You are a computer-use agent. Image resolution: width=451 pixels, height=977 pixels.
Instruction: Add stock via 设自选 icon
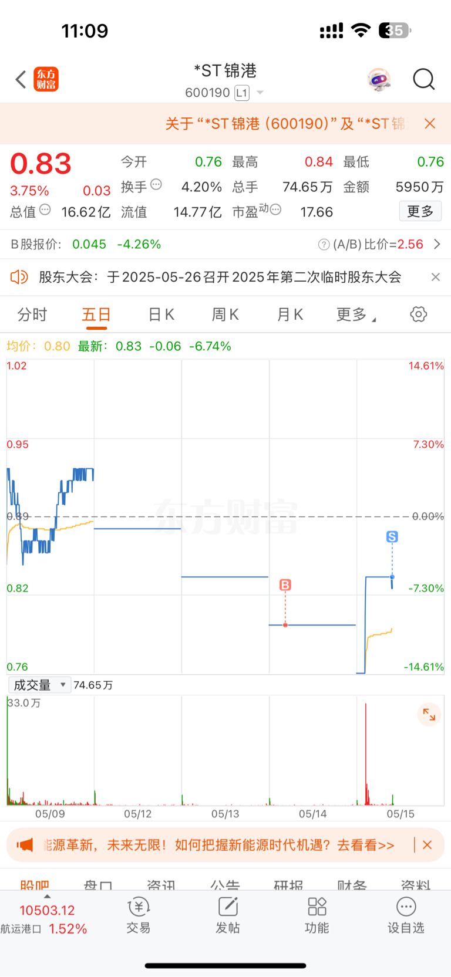(x=406, y=915)
